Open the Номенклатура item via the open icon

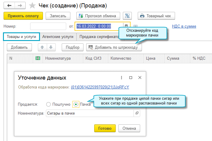click(137, 113)
